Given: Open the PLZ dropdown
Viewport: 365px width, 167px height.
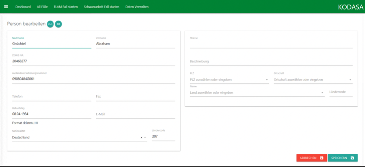Looking at the screenshot, I should [x=267, y=80].
